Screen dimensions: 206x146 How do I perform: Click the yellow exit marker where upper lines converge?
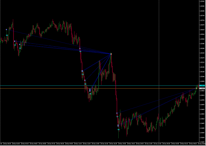click(111, 54)
